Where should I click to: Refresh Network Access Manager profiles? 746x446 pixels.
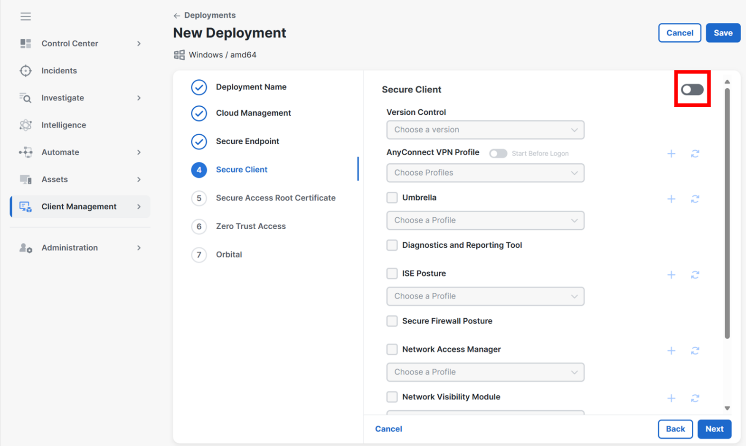point(695,351)
